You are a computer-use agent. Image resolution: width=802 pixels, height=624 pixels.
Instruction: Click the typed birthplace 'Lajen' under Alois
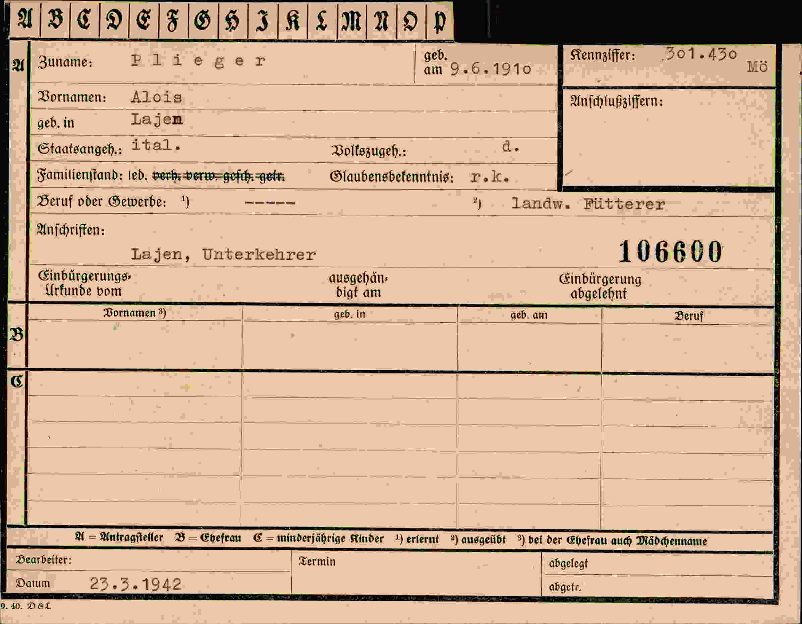click(x=157, y=120)
